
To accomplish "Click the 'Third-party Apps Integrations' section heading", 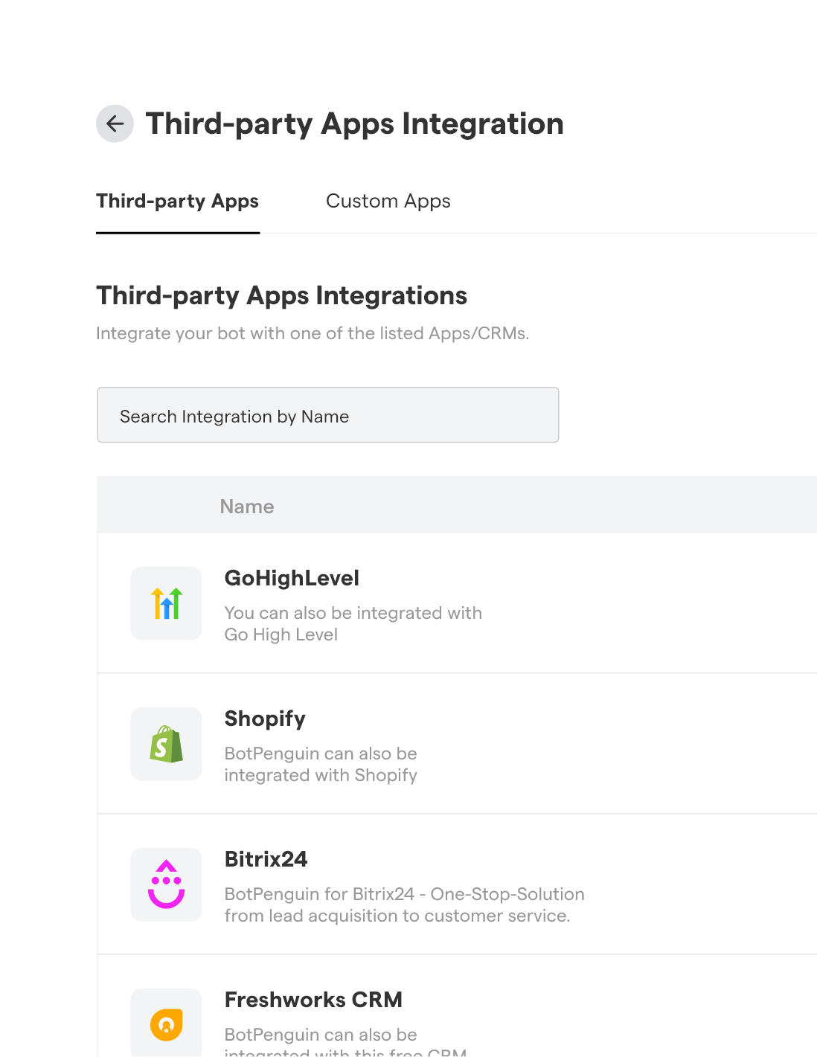I will 281,296.
